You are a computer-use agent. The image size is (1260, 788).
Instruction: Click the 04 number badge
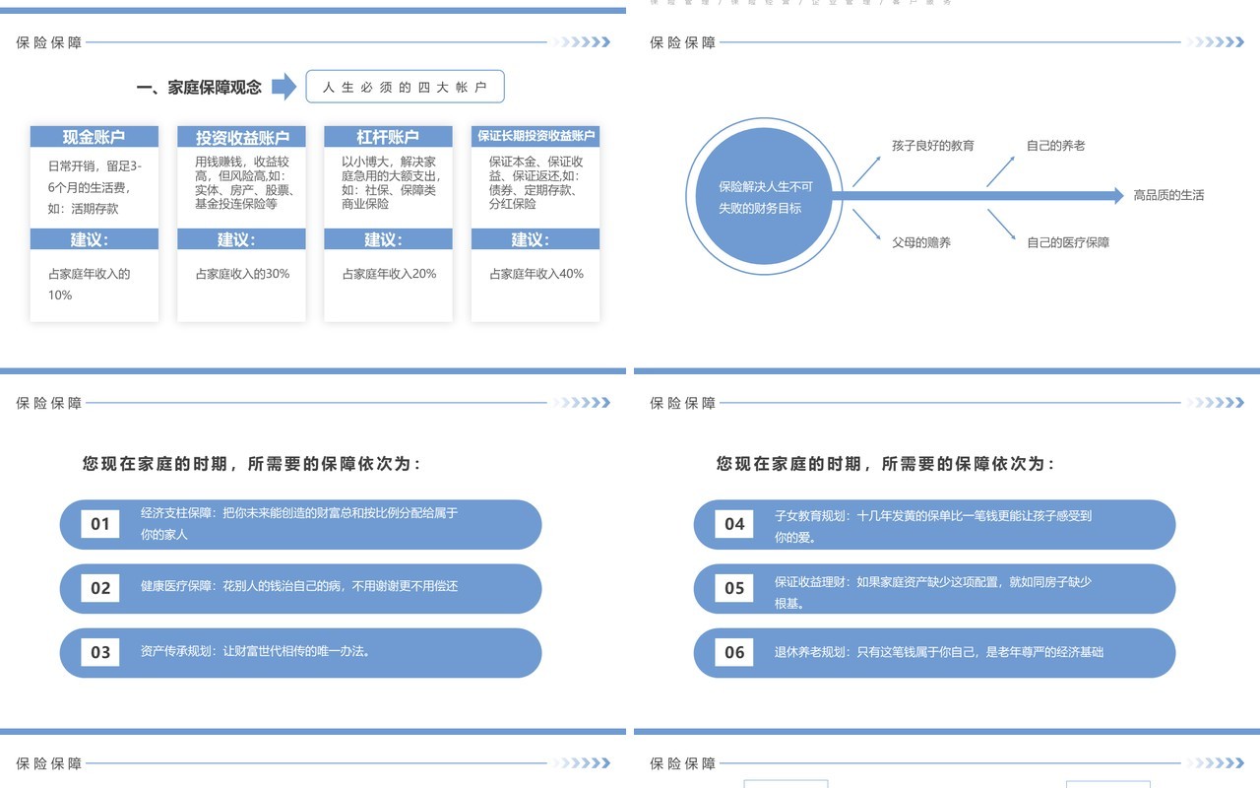734,524
